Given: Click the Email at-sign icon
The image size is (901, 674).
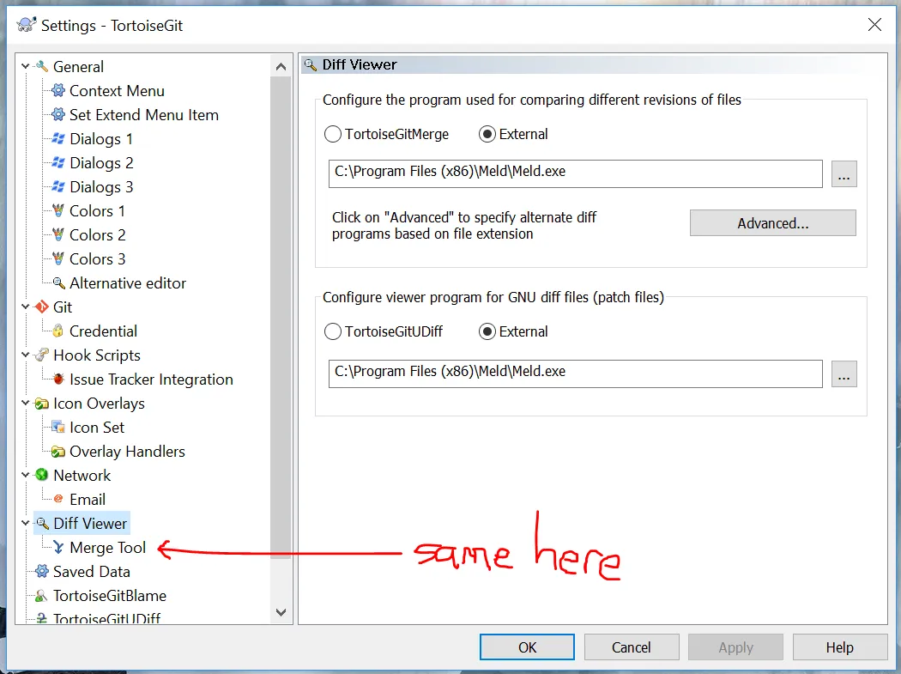Looking at the screenshot, I should point(58,499).
